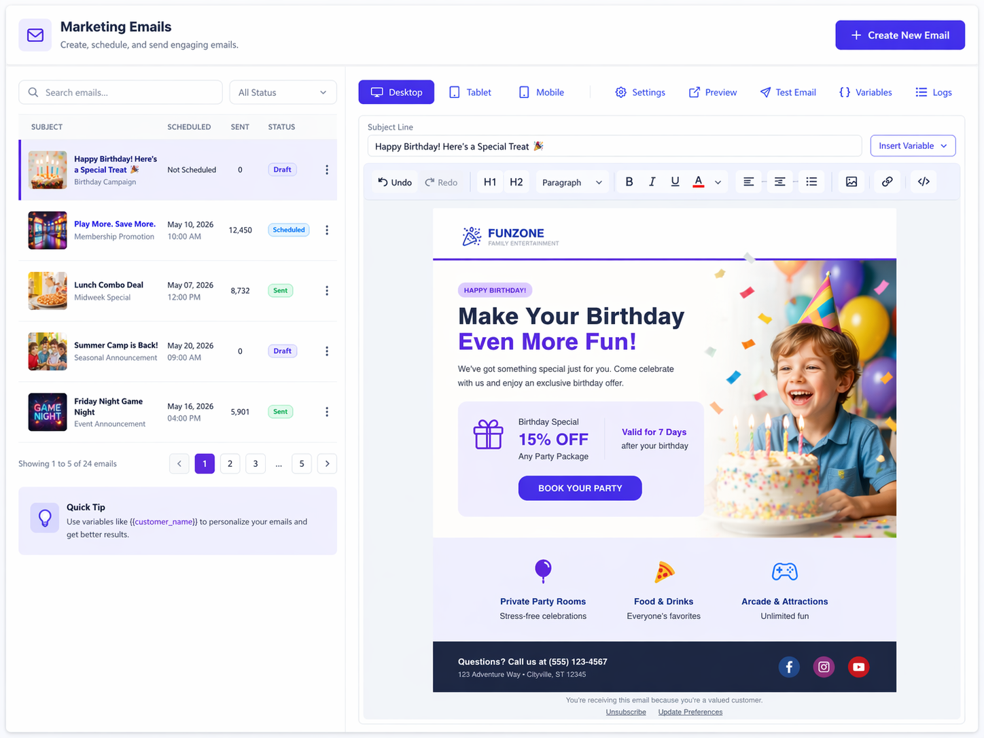
Task: Go to page 3 of the email list
Action: (x=256, y=463)
